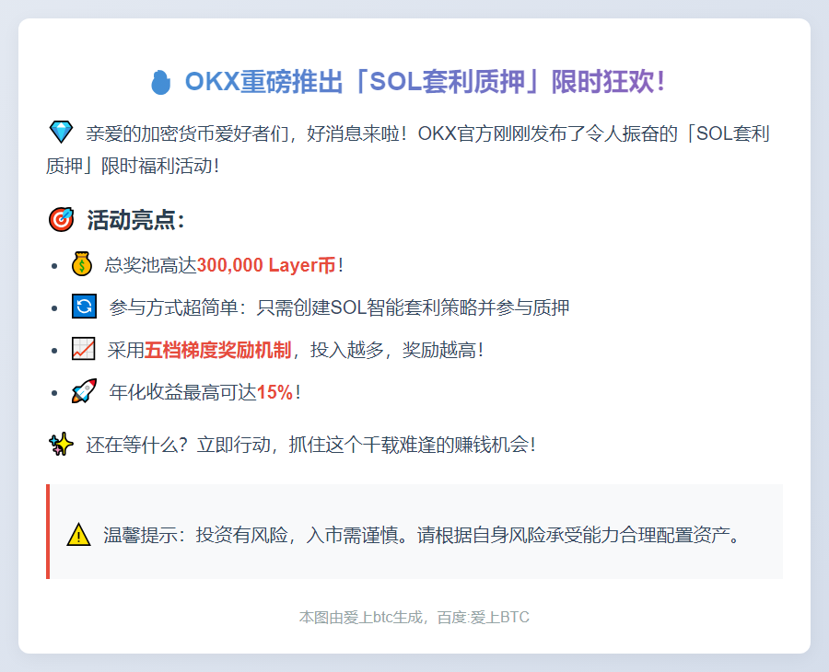829x672 pixels.
Task: Click the chart icon next to 五档梯度奖励机制
Action: [82, 348]
